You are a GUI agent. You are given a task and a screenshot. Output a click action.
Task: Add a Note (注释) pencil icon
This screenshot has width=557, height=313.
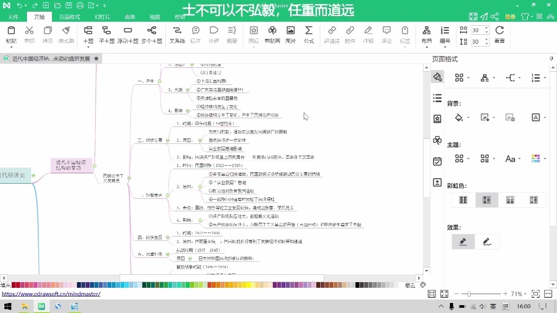coord(368,30)
